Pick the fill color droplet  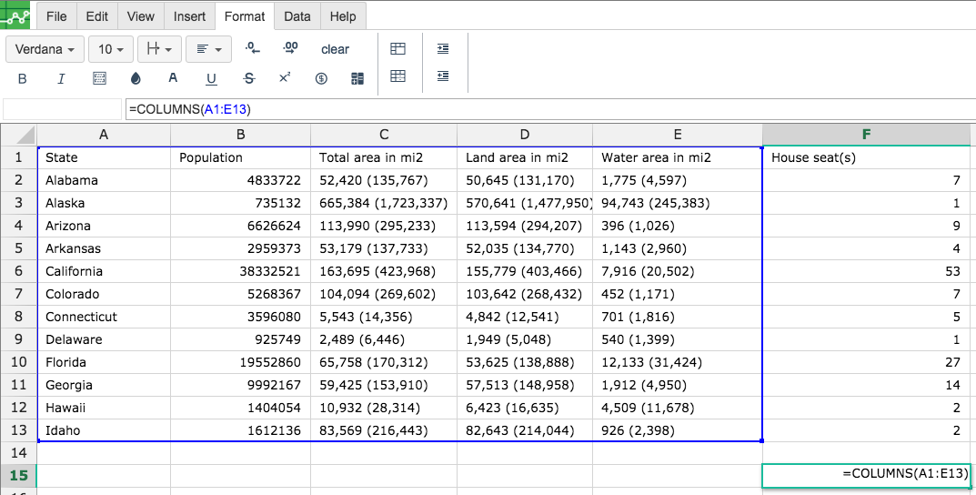tap(136, 79)
